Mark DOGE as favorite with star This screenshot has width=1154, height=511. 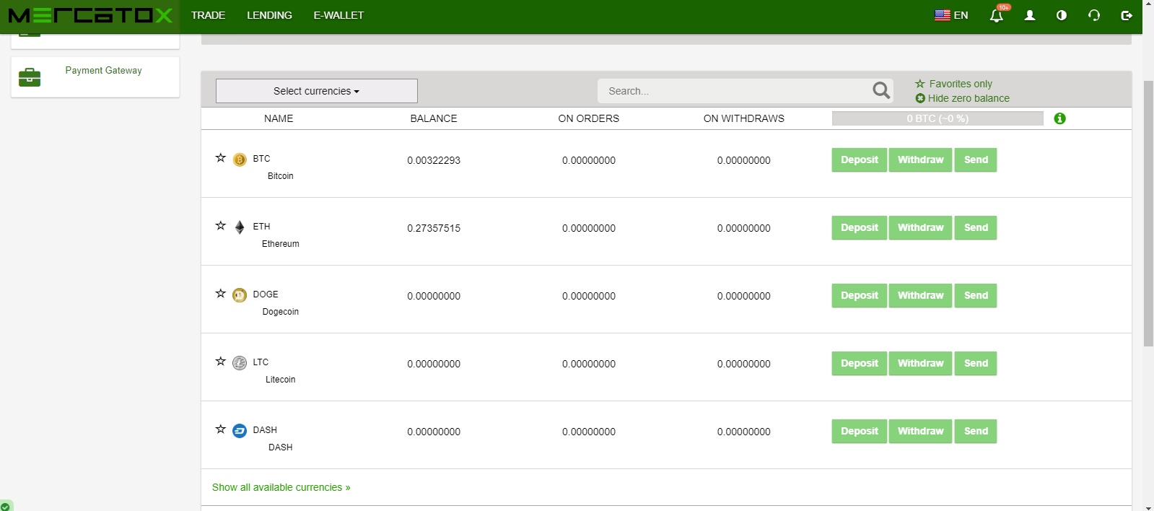point(221,293)
